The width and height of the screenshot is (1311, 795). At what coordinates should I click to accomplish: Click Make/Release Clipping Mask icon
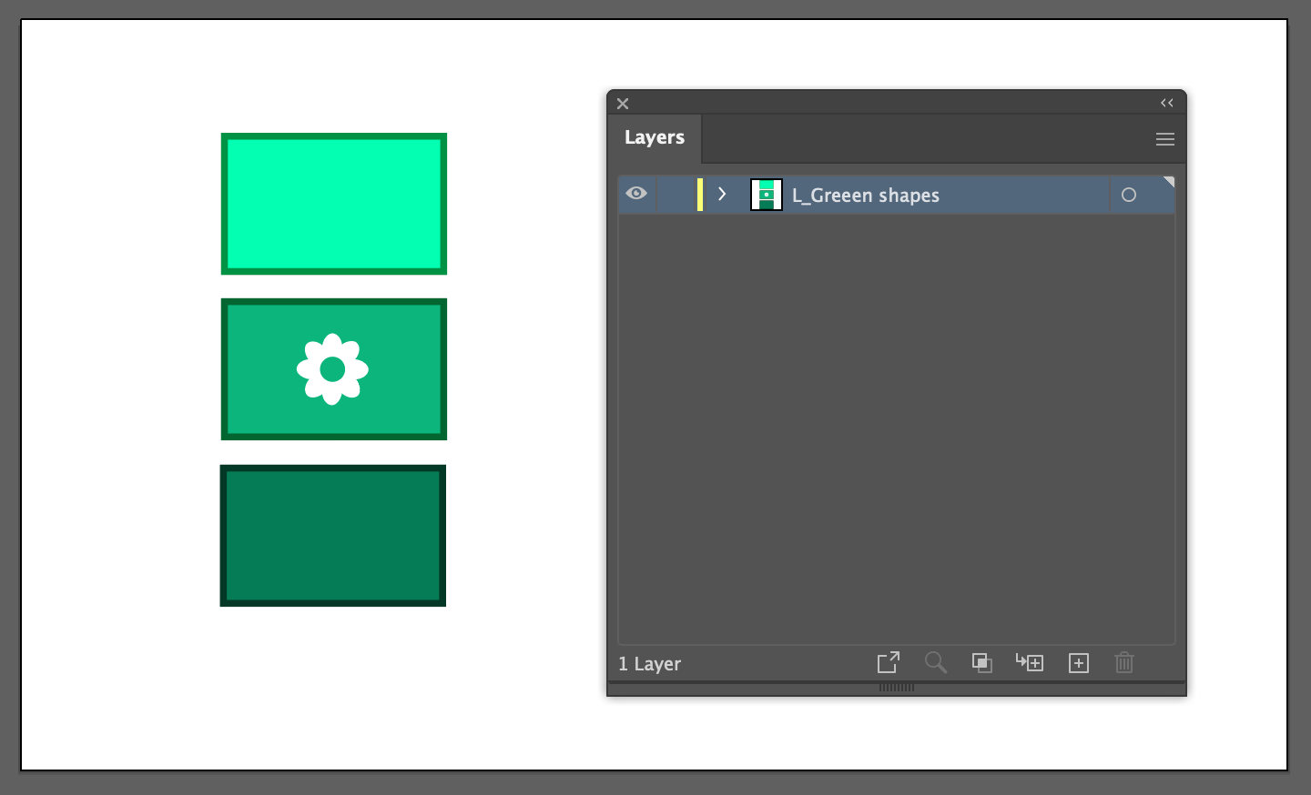click(981, 663)
